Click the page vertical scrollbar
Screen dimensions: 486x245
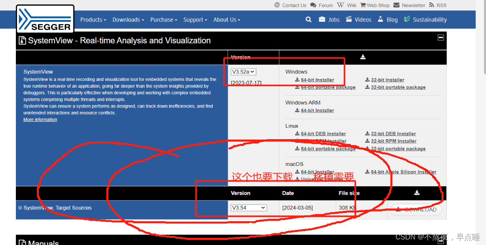(x=484, y=38)
